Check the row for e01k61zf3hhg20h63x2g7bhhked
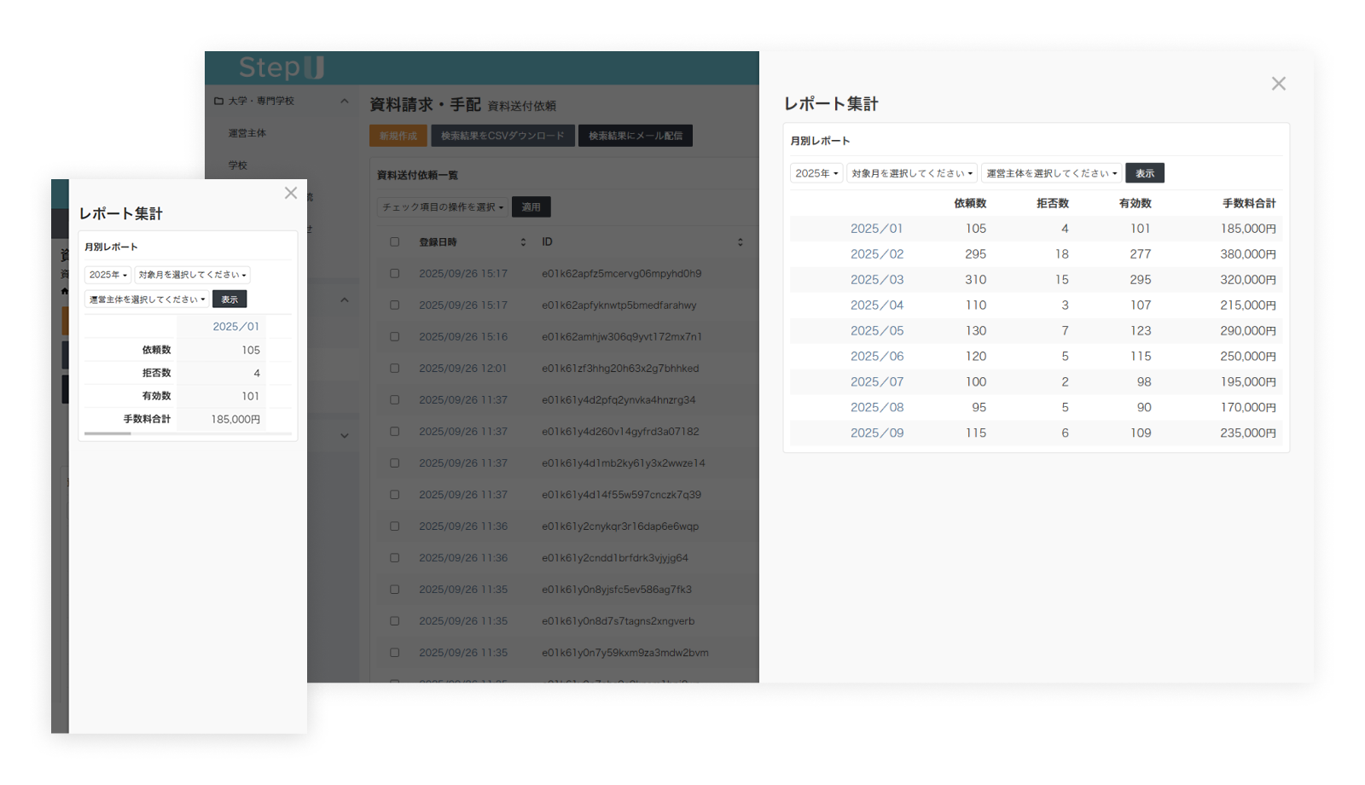Image resolution: width=1365 pixels, height=785 pixels. coord(394,369)
